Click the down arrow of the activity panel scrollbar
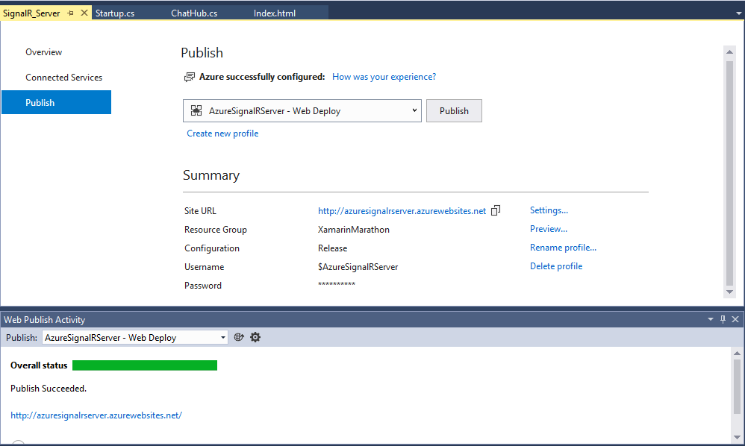This screenshot has height=446, width=745. tap(737, 437)
